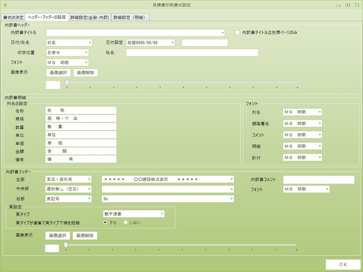
Task: Click the 内訳書コメント input field
Action: tap(319, 180)
